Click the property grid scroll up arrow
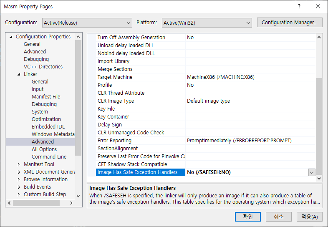 [319, 37]
